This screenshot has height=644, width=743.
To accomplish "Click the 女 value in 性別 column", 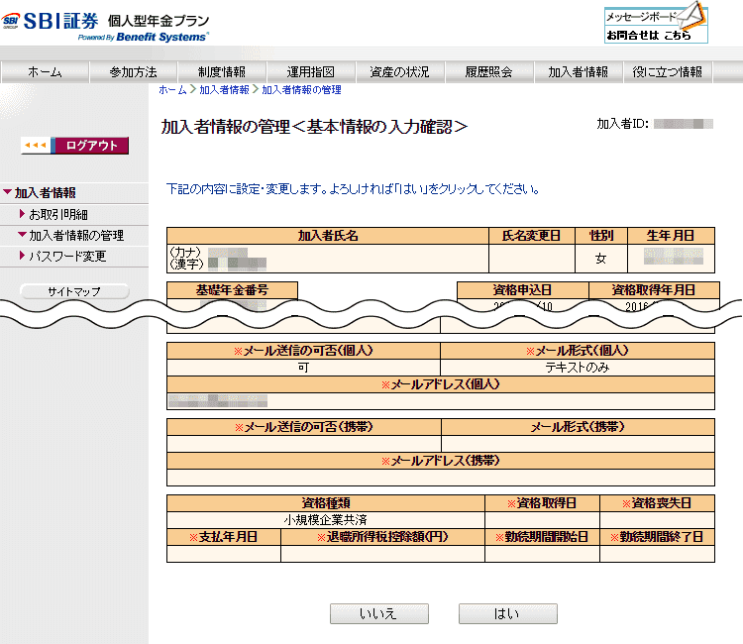I will [x=601, y=259].
